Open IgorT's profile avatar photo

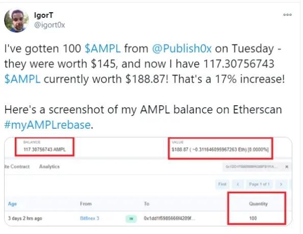(x=16, y=20)
